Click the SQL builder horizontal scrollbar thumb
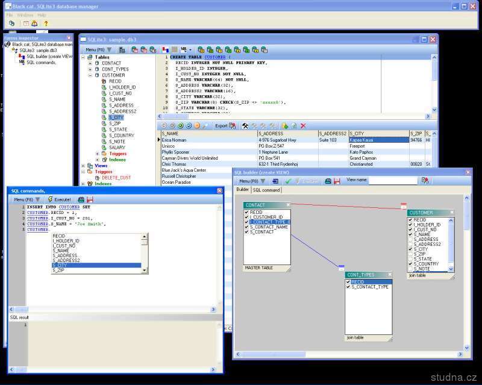Image resolution: width=482 pixels, height=385 pixels. pos(274,354)
